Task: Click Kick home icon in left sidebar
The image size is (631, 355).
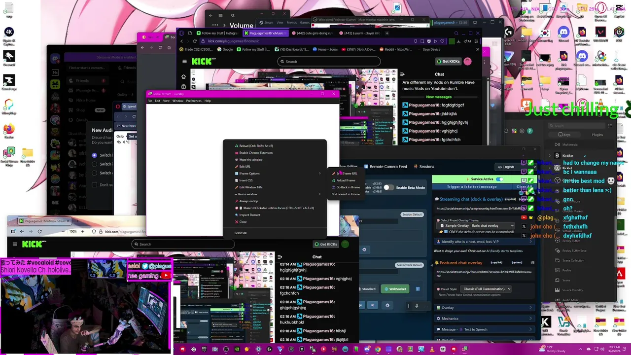Action: 184,76
